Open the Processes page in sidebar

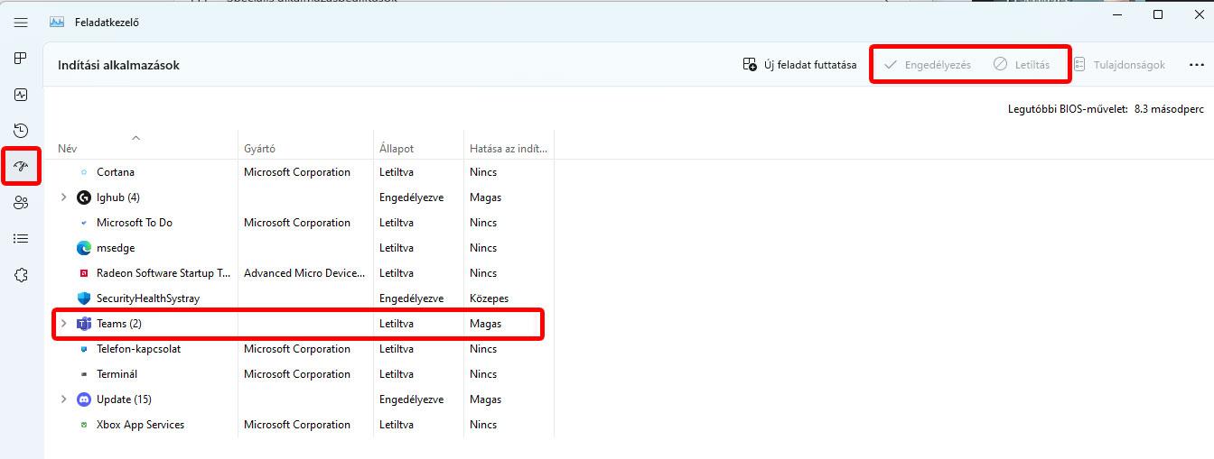[x=21, y=59]
